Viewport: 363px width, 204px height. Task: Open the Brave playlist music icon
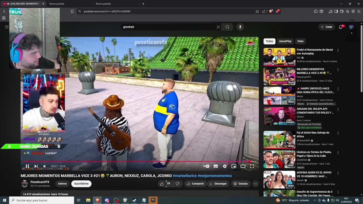pos(330,11)
